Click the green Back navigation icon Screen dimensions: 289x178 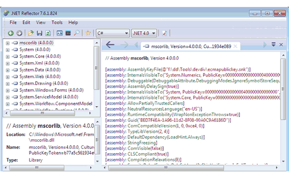pos(11,33)
